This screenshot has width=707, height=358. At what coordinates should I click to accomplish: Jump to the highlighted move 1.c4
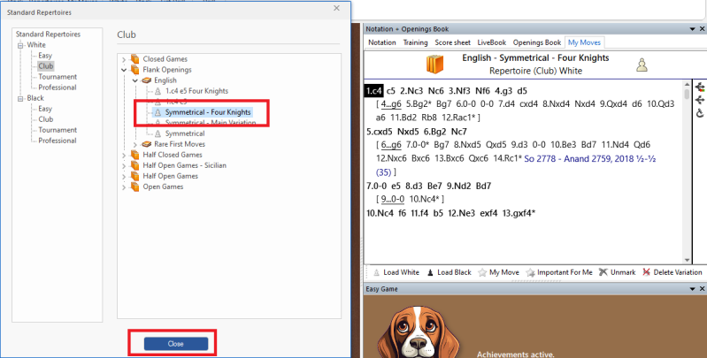click(373, 91)
